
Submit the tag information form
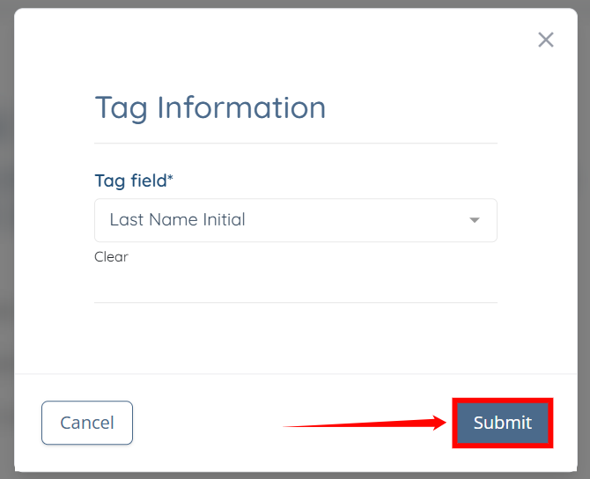point(503,423)
